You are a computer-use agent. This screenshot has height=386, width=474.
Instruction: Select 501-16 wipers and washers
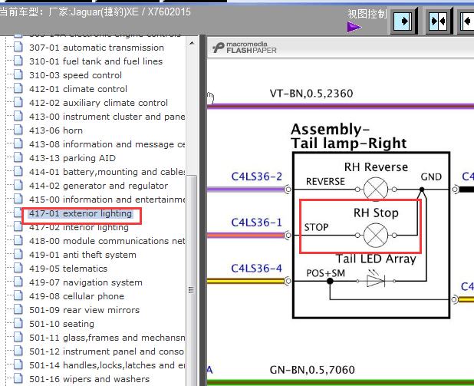[89, 379]
